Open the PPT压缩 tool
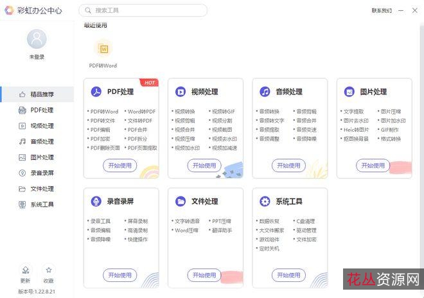 222,221
